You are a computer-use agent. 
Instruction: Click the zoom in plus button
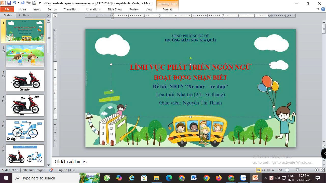[317, 170]
